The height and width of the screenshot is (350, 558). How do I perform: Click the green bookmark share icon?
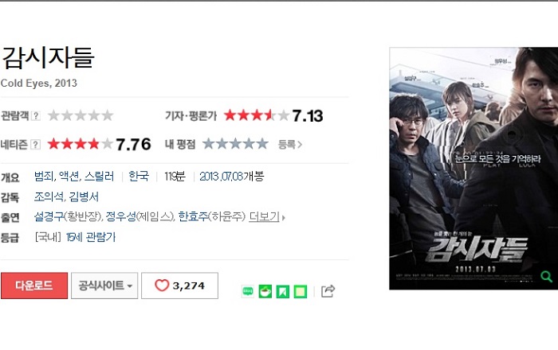[283, 291]
